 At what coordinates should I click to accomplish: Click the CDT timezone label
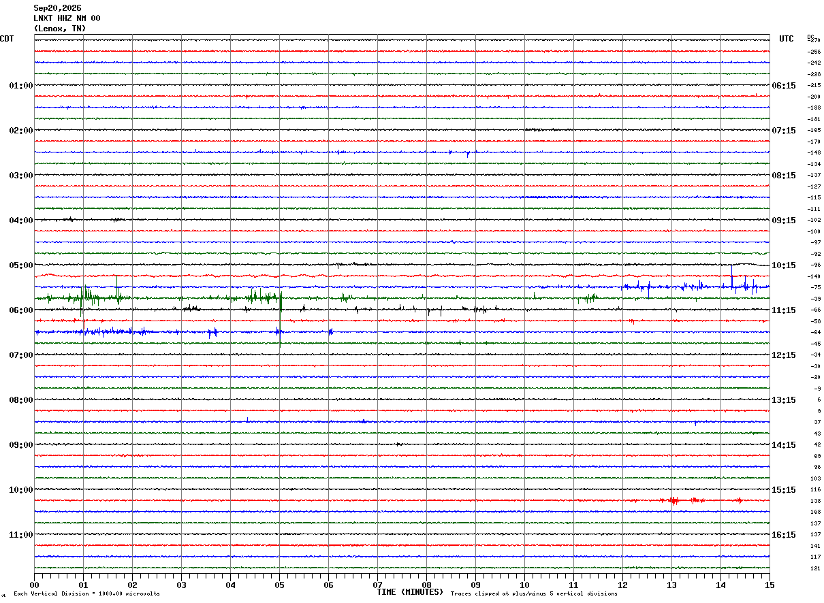point(7,39)
